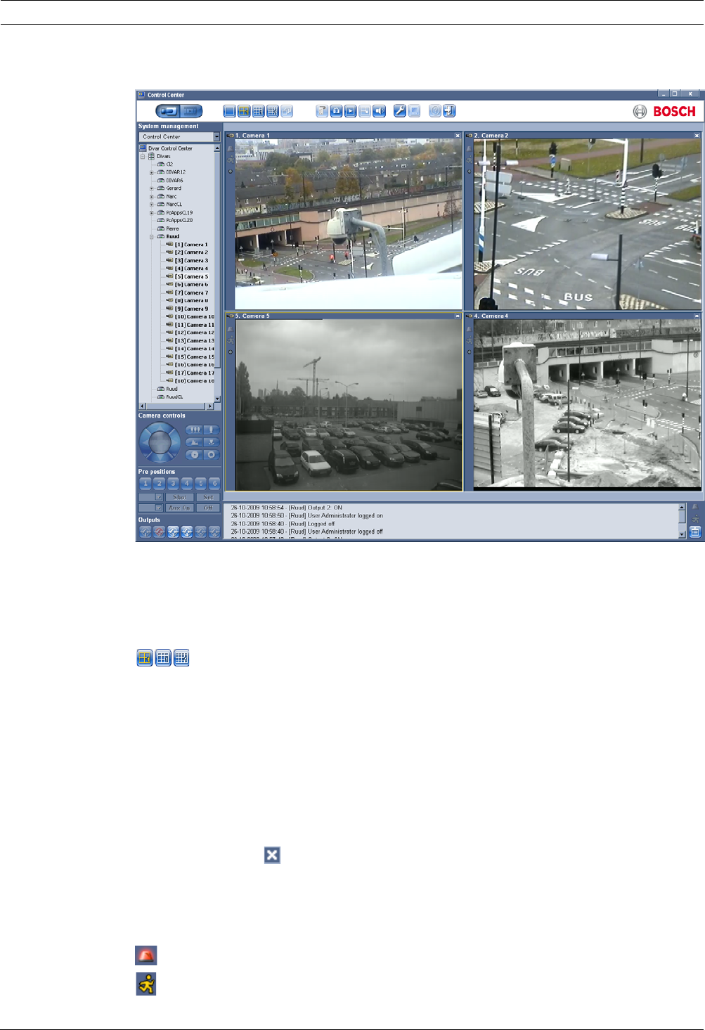Image resolution: width=705 pixels, height=1030 pixels.
Task: Open the aux number dropdown next to Aux On
Action: point(159,508)
